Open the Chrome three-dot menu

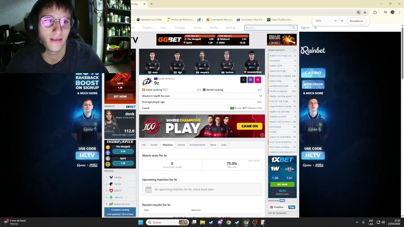click(x=400, y=12)
